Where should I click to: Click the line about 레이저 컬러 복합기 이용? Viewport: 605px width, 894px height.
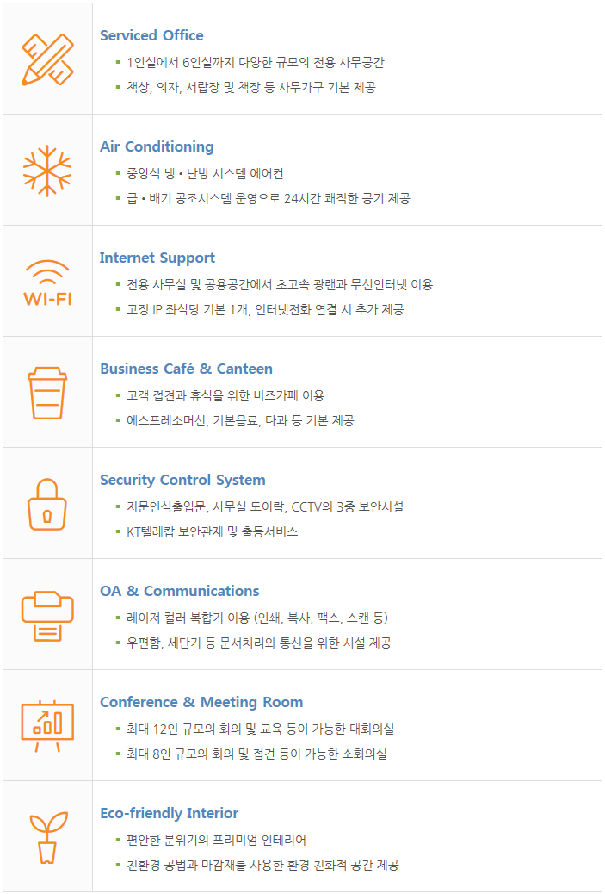pyautogui.click(x=257, y=618)
